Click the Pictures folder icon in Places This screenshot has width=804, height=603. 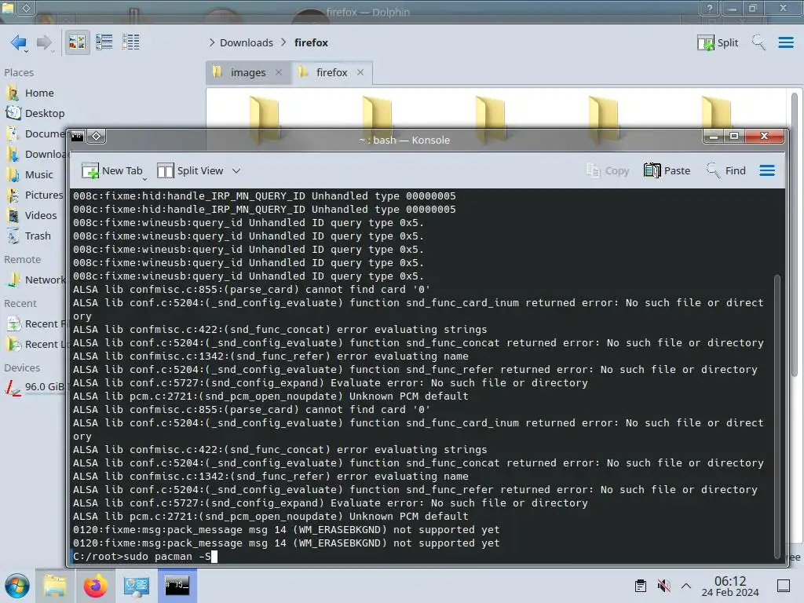(x=13, y=196)
